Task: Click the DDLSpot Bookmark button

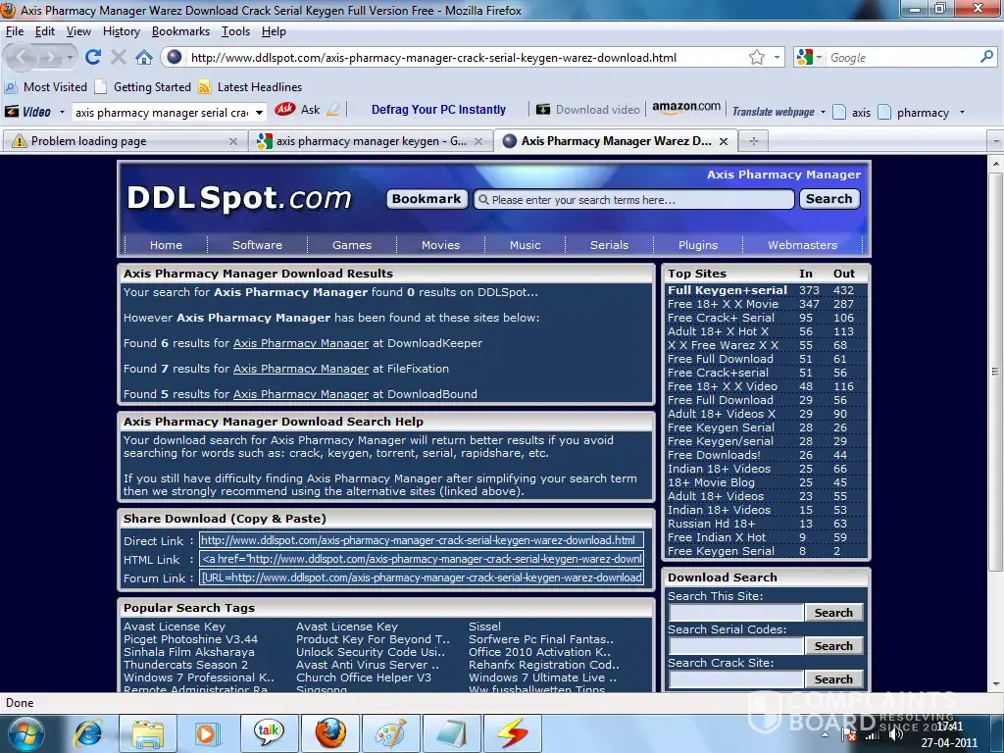Action: 426,199
